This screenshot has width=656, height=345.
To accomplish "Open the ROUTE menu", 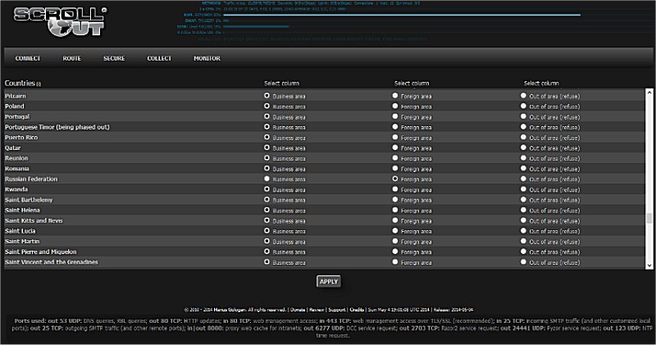I will [71, 59].
